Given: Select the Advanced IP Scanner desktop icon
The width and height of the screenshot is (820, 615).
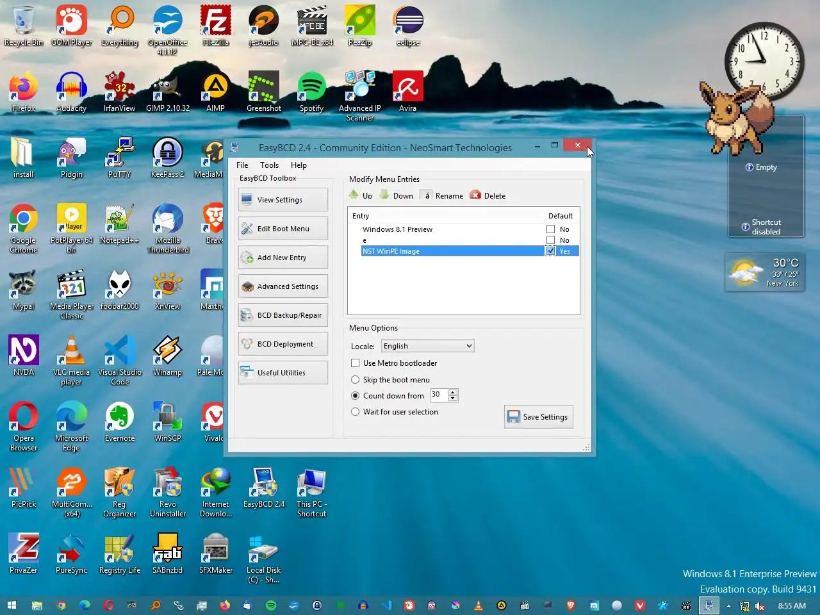Looking at the screenshot, I should coord(360,97).
